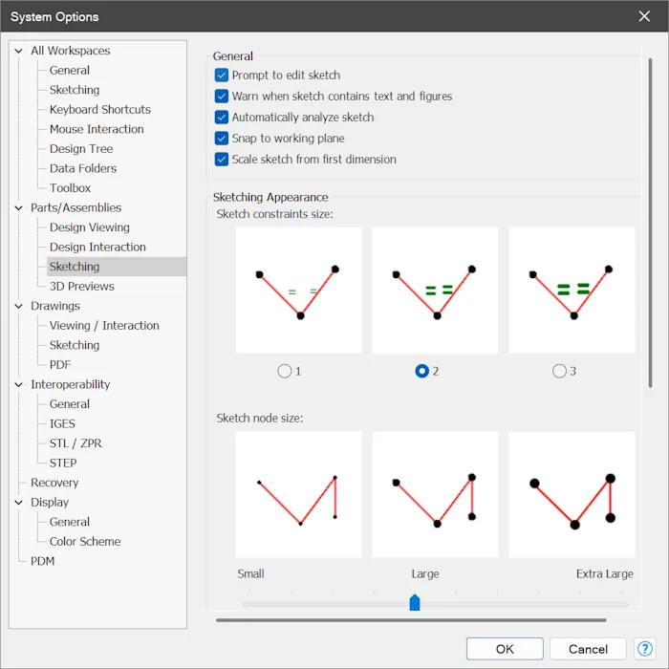Viewport: 669px width, 669px height.
Task: Open Sketching under All Workspaces
Action: pos(75,90)
